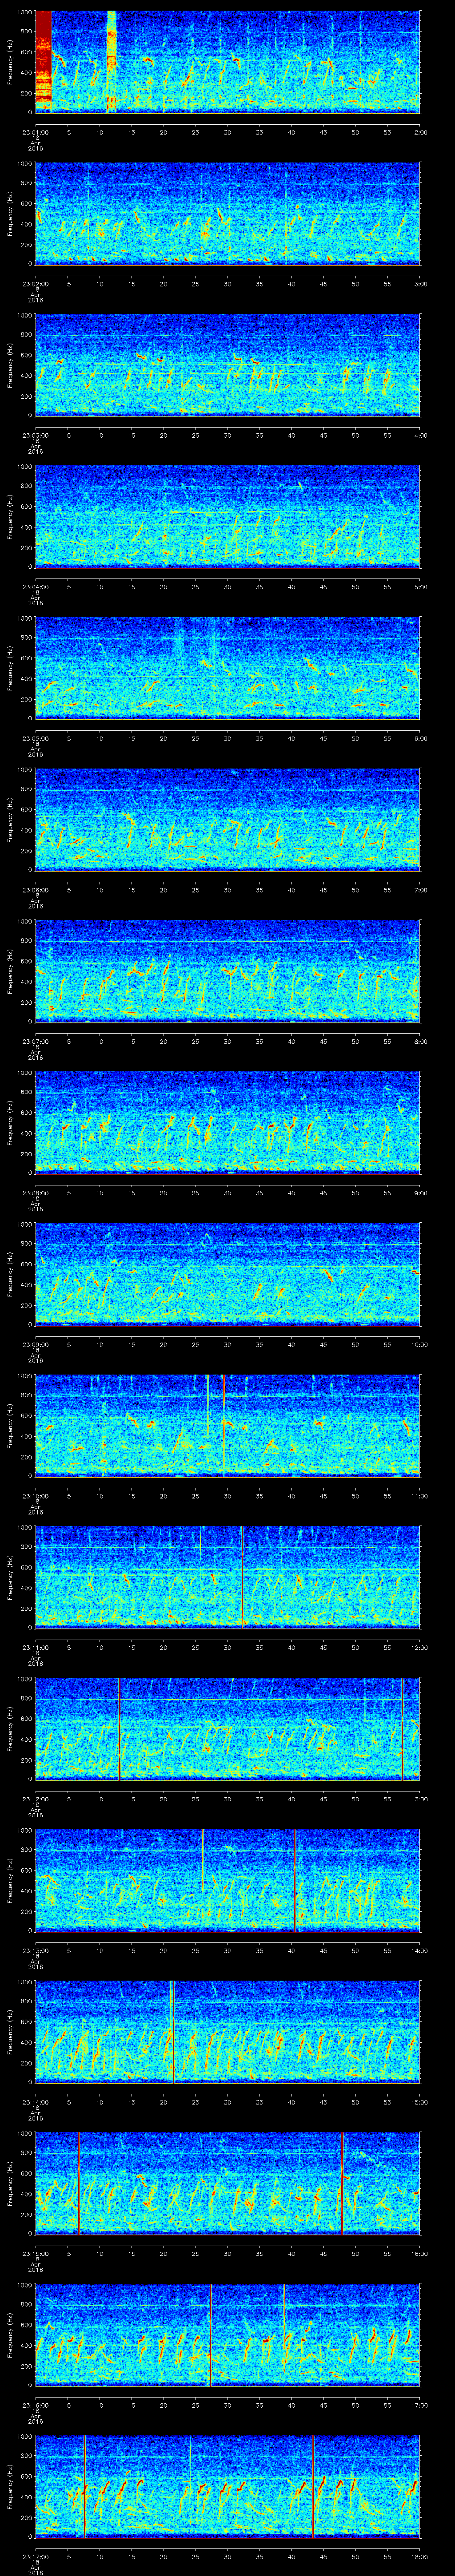This screenshot has width=455, height=2576.
Task: Click the tall yellow spike near 27 s in 23:10 panel
Action: tap(208, 1405)
